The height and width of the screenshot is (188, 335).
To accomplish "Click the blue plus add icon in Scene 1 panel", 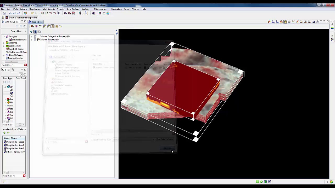I will 31,32.
